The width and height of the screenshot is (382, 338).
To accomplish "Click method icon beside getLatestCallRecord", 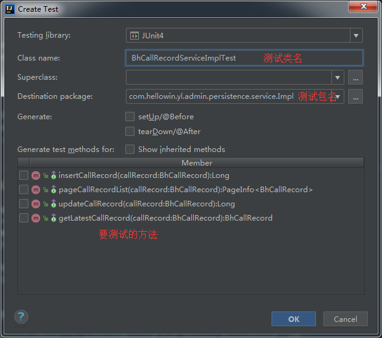I will point(36,218).
